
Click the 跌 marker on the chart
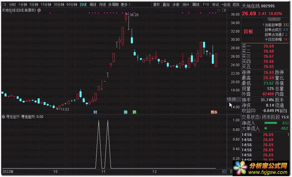(x=134, y=112)
